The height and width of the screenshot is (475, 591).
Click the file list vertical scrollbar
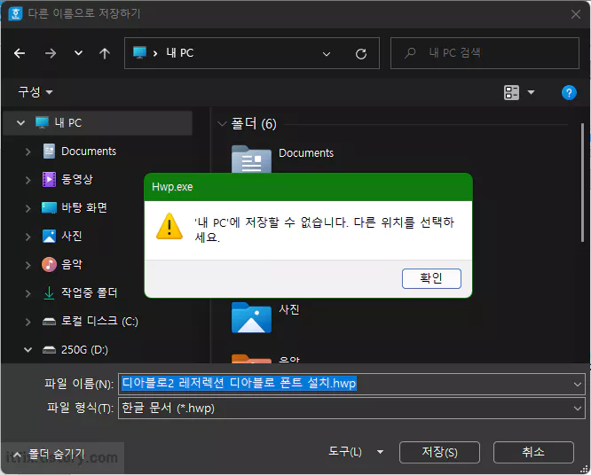[x=582, y=183]
